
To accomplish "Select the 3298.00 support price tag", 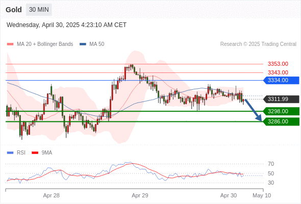I will coord(281,111).
